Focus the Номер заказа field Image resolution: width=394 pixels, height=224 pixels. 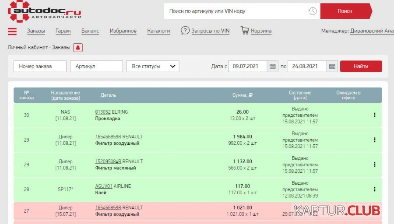pos(40,66)
